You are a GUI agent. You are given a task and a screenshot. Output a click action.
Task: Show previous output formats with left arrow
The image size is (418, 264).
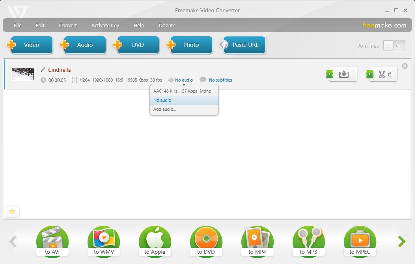click(x=13, y=242)
